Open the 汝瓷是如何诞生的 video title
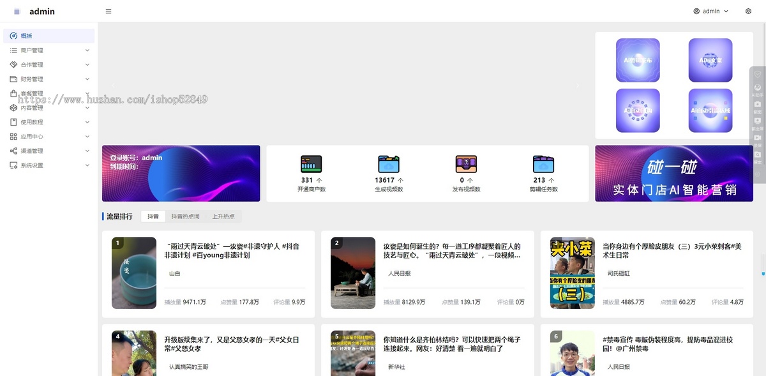The width and height of the screenshot is (766, 376). (452, 250)
